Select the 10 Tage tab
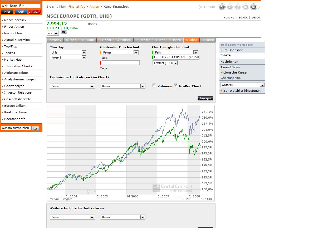 pyautogui.click(x=88, y=40)
